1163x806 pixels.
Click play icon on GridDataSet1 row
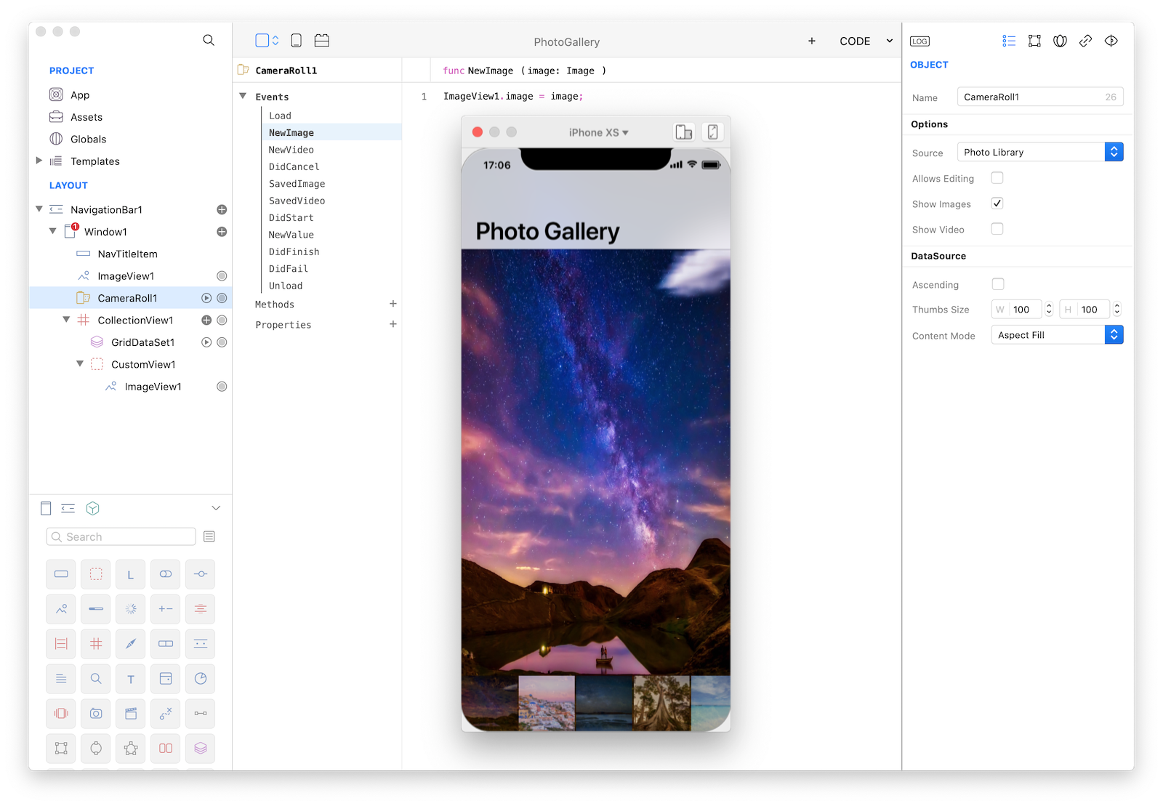tap(206, 342)
